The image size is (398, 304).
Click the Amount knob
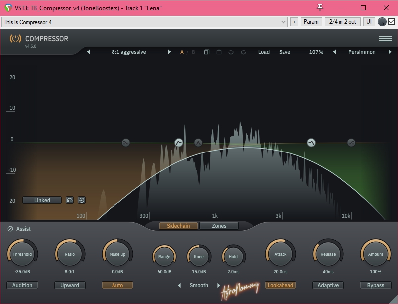[x=376, y=254]
